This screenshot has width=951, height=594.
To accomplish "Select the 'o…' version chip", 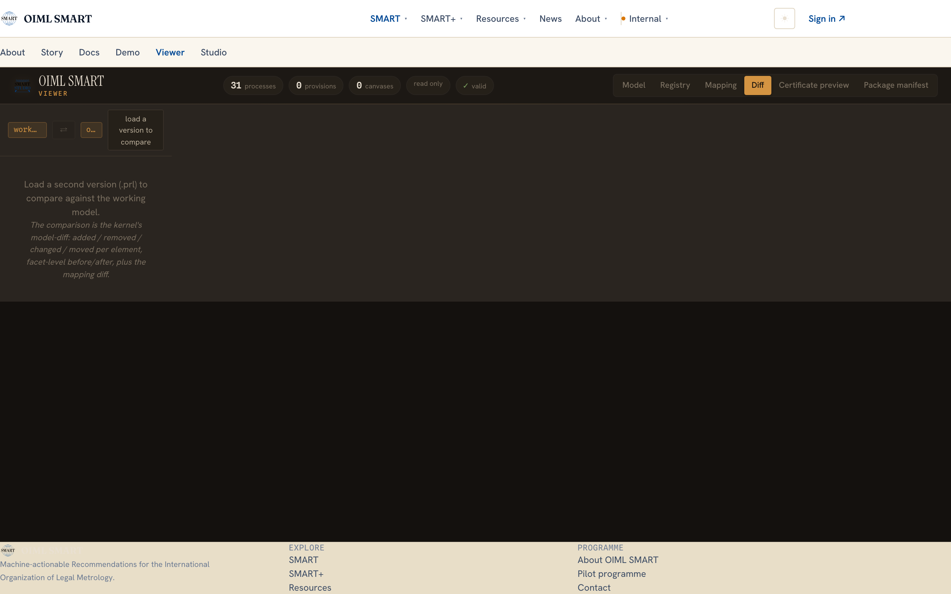I will [x=91, y=130].
